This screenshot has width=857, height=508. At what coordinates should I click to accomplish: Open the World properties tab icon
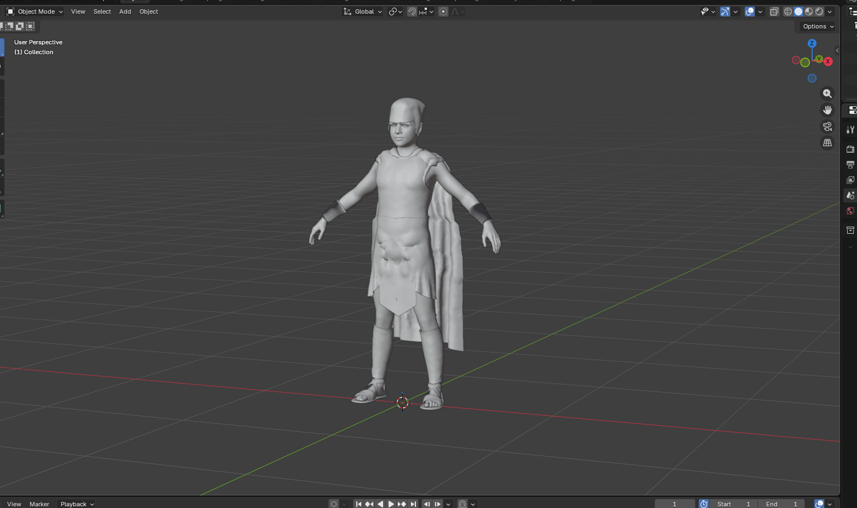pos(850,211)
